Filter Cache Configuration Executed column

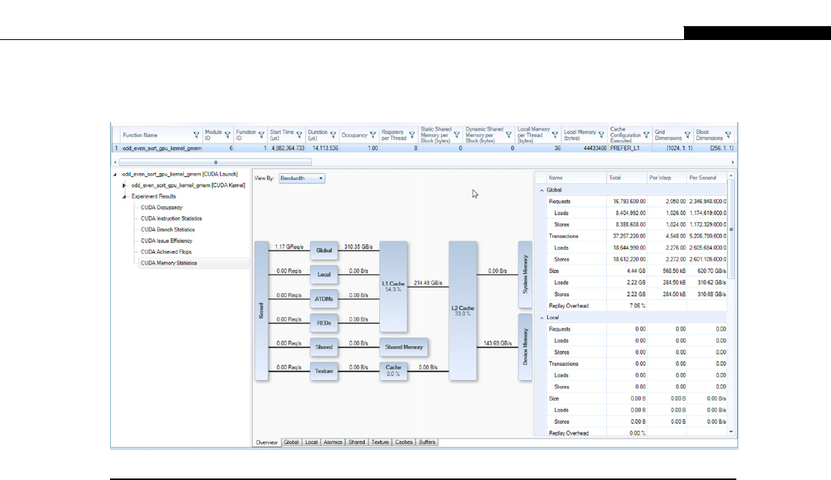[646, 135]
